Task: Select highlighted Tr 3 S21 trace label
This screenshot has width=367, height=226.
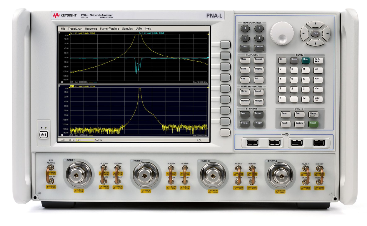Action: (x=82, y=87)
